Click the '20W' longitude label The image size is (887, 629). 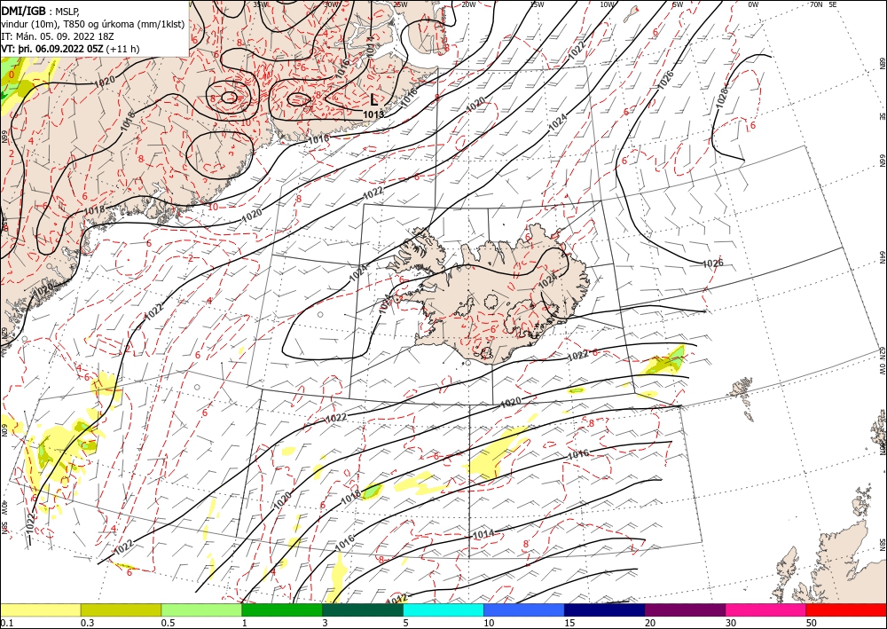468,4
